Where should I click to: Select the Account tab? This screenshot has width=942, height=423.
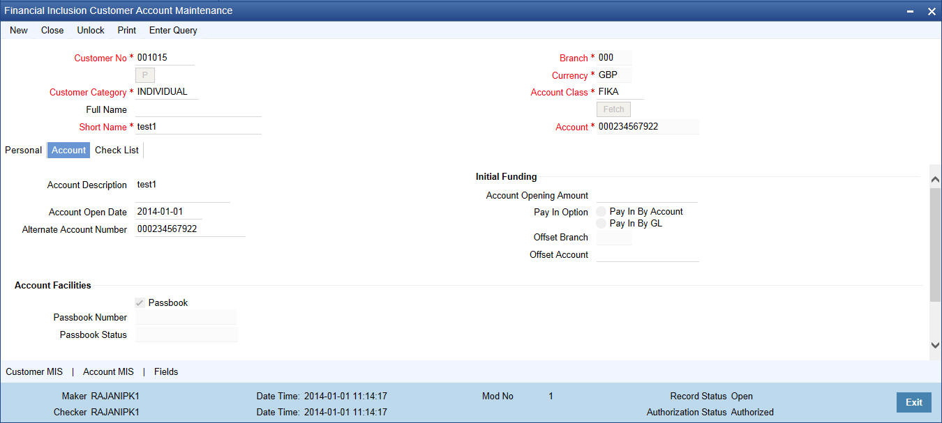68,150
